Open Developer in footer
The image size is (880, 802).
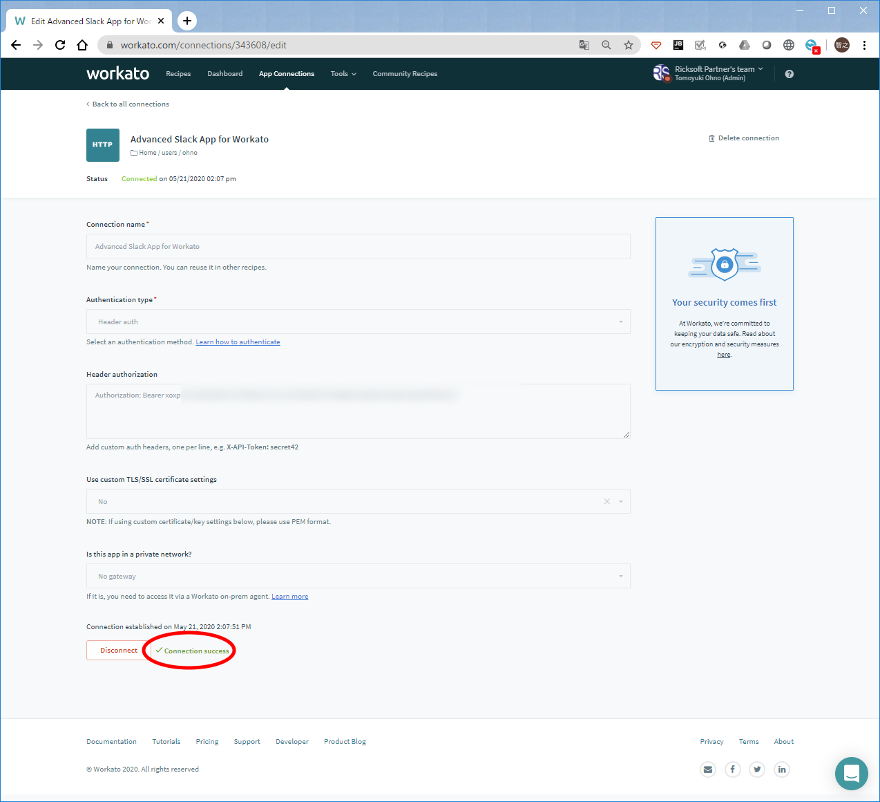tap(292, 742)
